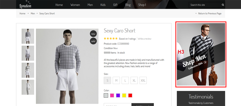Go to Home breadcrumb link
241x106 pixels.
(x=22, y=14)
